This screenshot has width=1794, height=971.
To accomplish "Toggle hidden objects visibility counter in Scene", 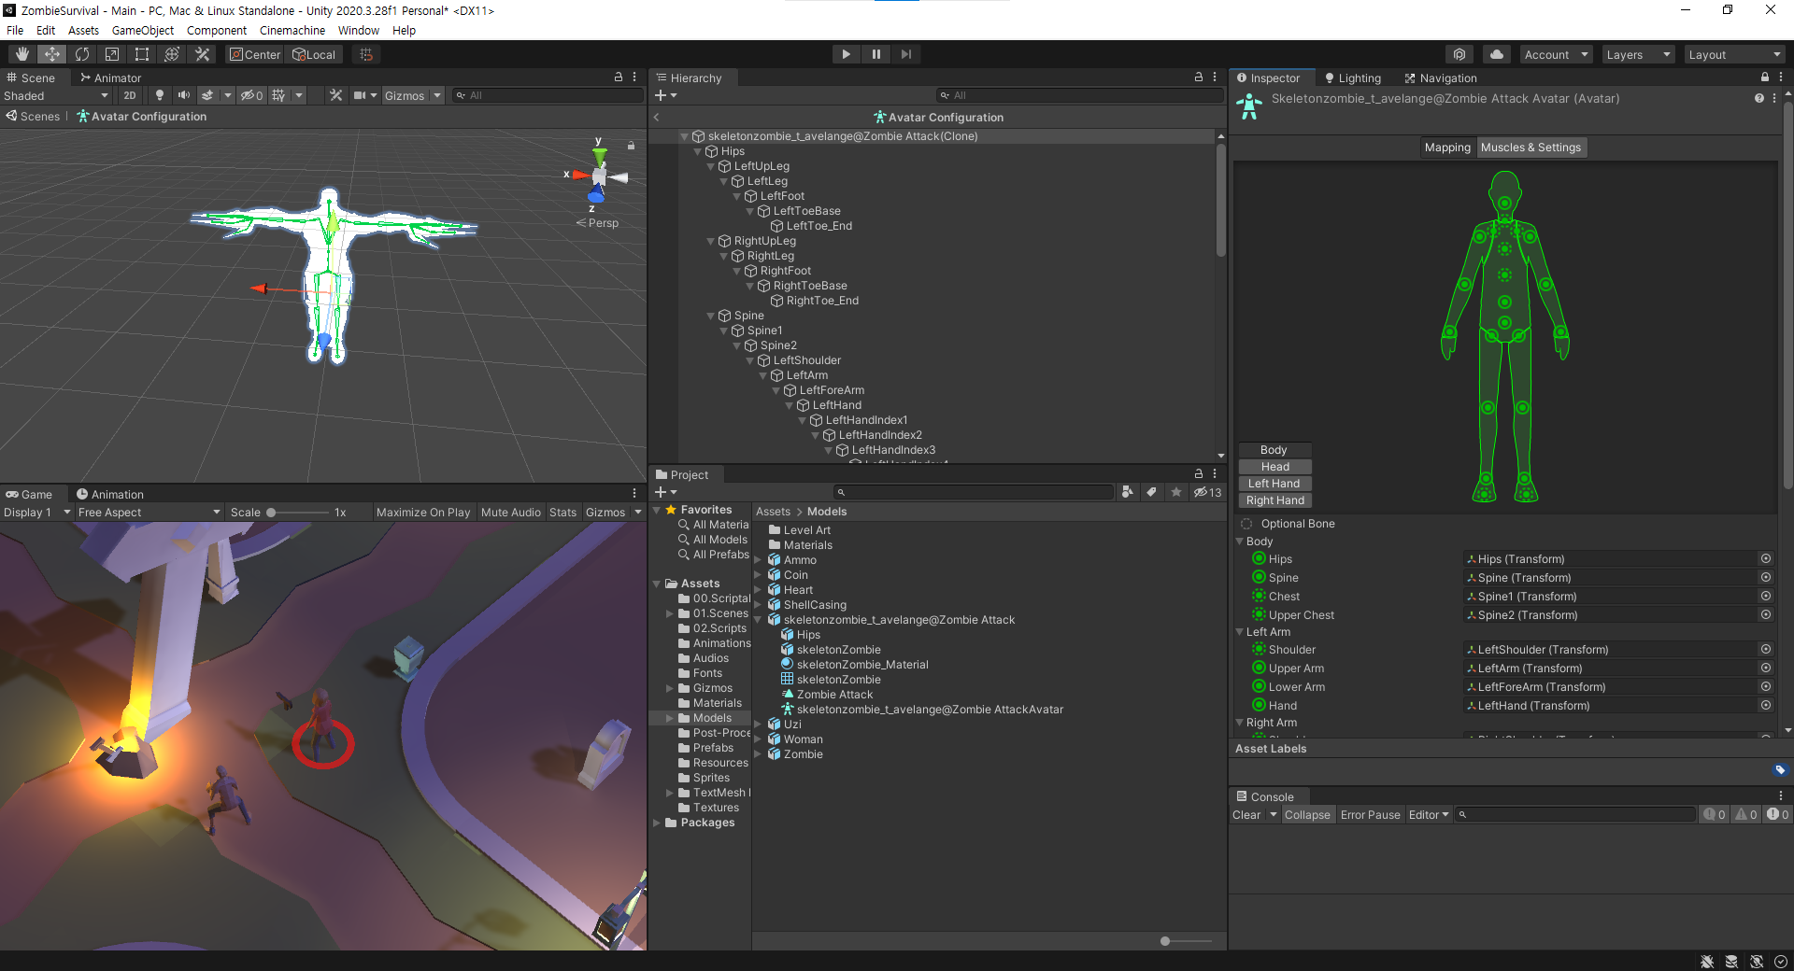I will 251,95.
